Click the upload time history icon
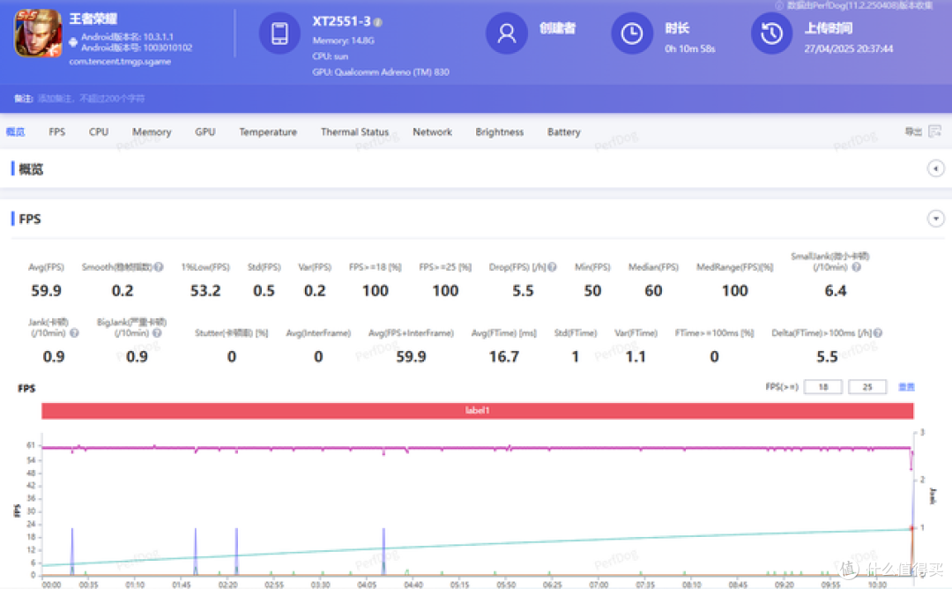952x589 pixels. point(771,34)
